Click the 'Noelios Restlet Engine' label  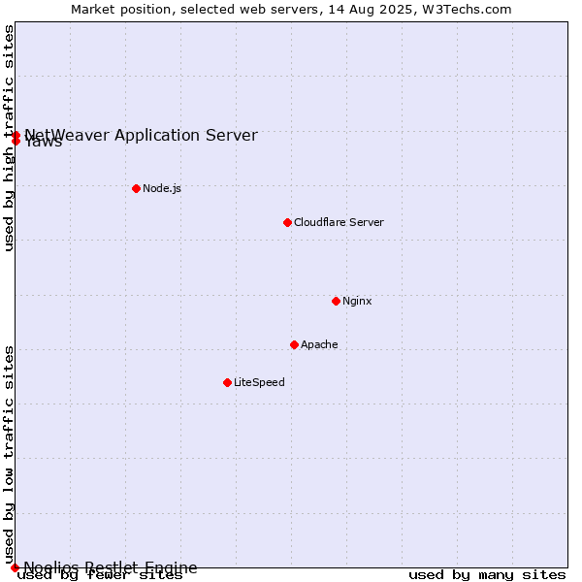tap(111, 567)
